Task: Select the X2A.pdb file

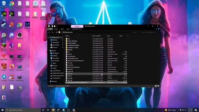Action: pos(70,78)
